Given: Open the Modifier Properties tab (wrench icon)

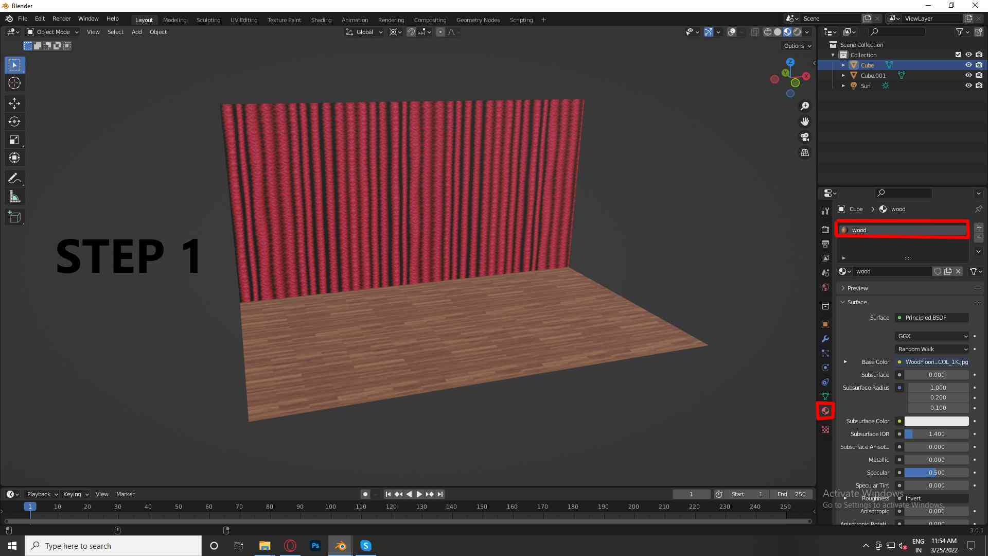Looking at the screenshot, I should pyautogui.click(x=825, y=339).
